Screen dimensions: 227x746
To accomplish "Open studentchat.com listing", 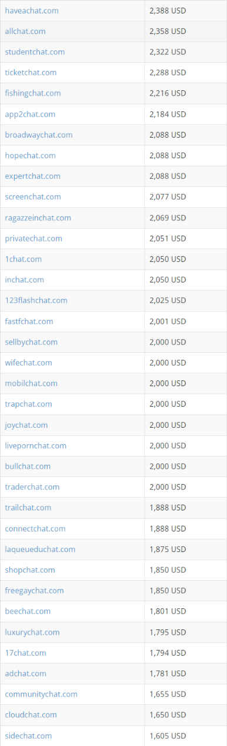I will tap(35, 52).
